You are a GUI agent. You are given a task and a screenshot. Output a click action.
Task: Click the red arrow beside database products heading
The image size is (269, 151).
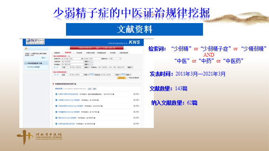coord(53,84)
